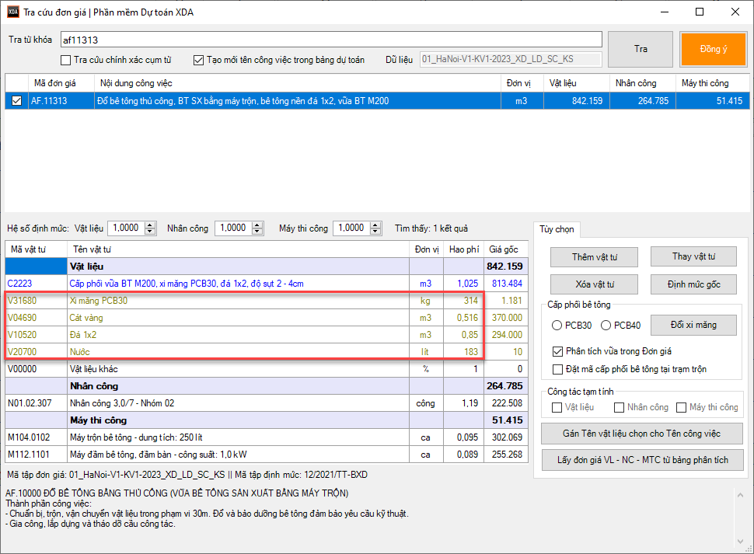Click the 'Tên vật tư' column header
Viewport: 754px width, 554px height.
[x=238, y=249]
